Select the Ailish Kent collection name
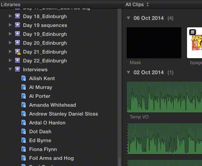 pos(42,79)
